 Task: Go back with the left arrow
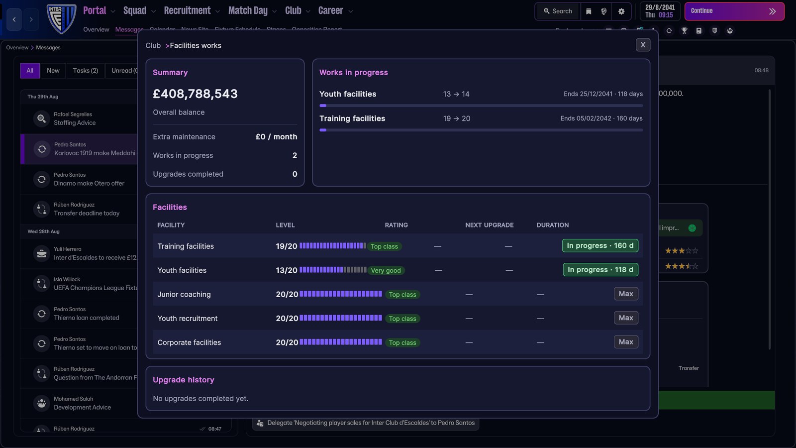[14, 19]
